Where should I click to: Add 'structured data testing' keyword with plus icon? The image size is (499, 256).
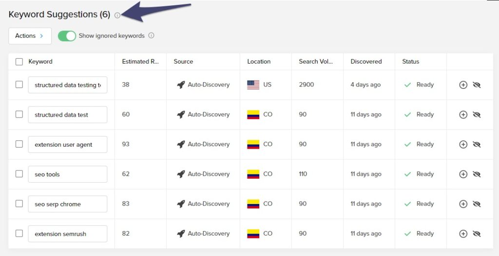(x=463, y=85)
